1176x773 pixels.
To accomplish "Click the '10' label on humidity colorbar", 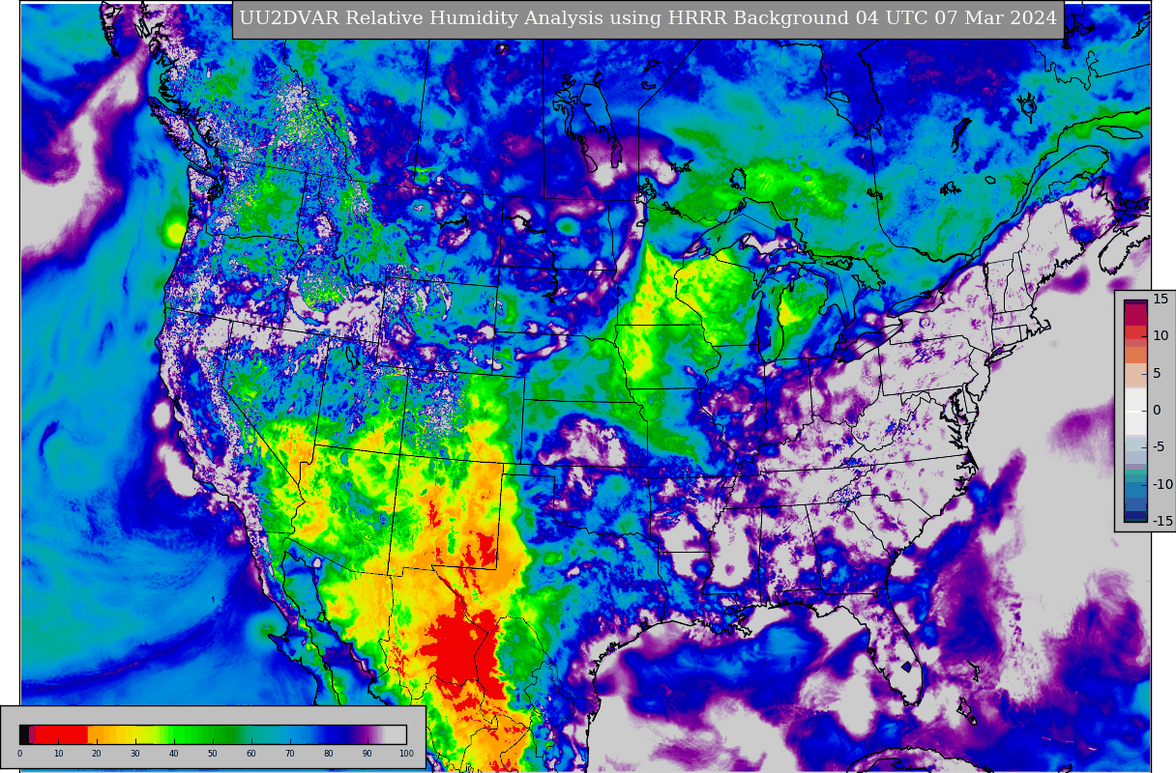I will (58, 754).
